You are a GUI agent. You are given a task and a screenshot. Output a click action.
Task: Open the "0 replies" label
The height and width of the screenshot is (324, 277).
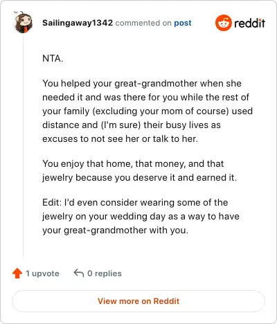tap(105, 273)
